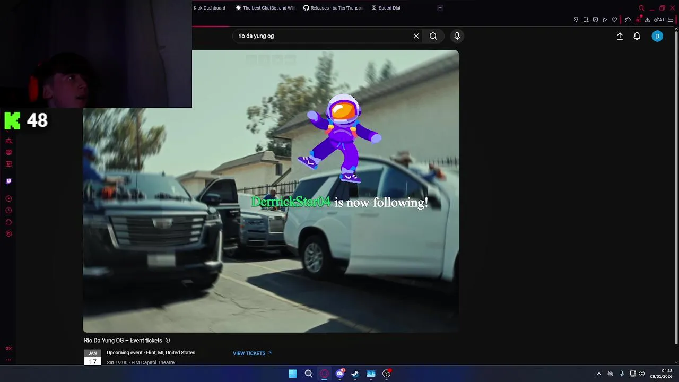The height and width of the screenshot is (382, 679).
Task: Take a snapshot with the selection icon
Action: [586, 20]
